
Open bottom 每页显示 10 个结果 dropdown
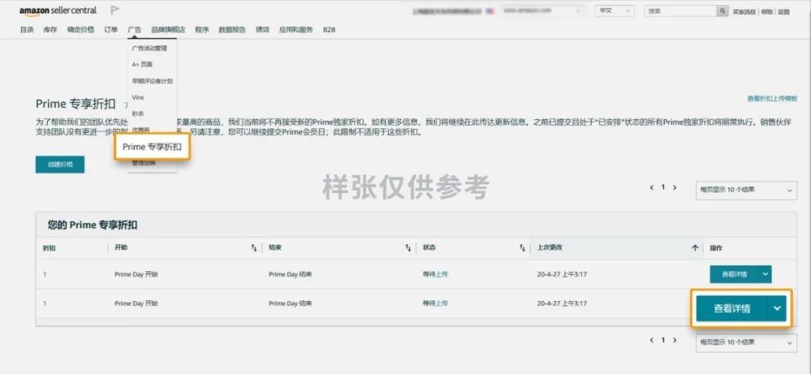(746, 342)
